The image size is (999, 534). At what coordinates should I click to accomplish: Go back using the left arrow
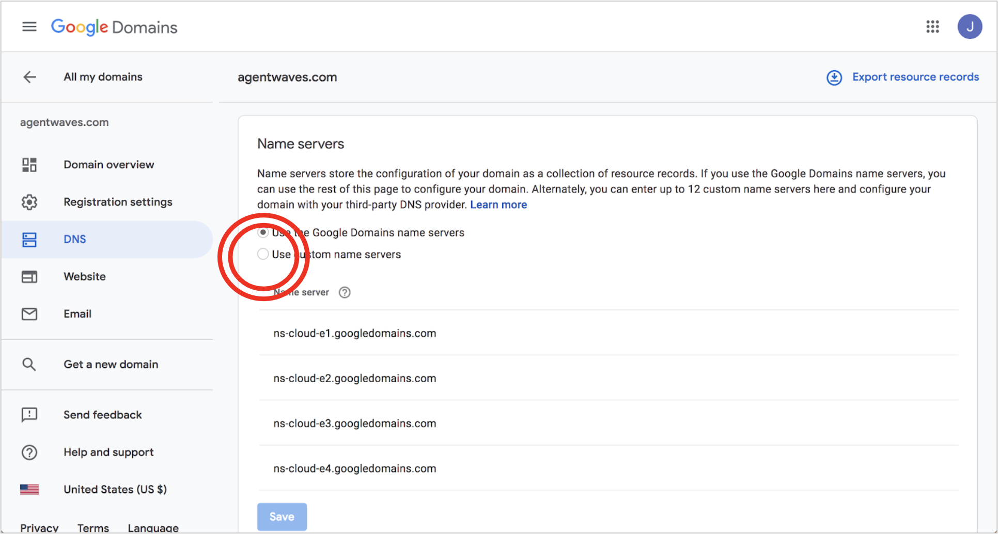29,77
